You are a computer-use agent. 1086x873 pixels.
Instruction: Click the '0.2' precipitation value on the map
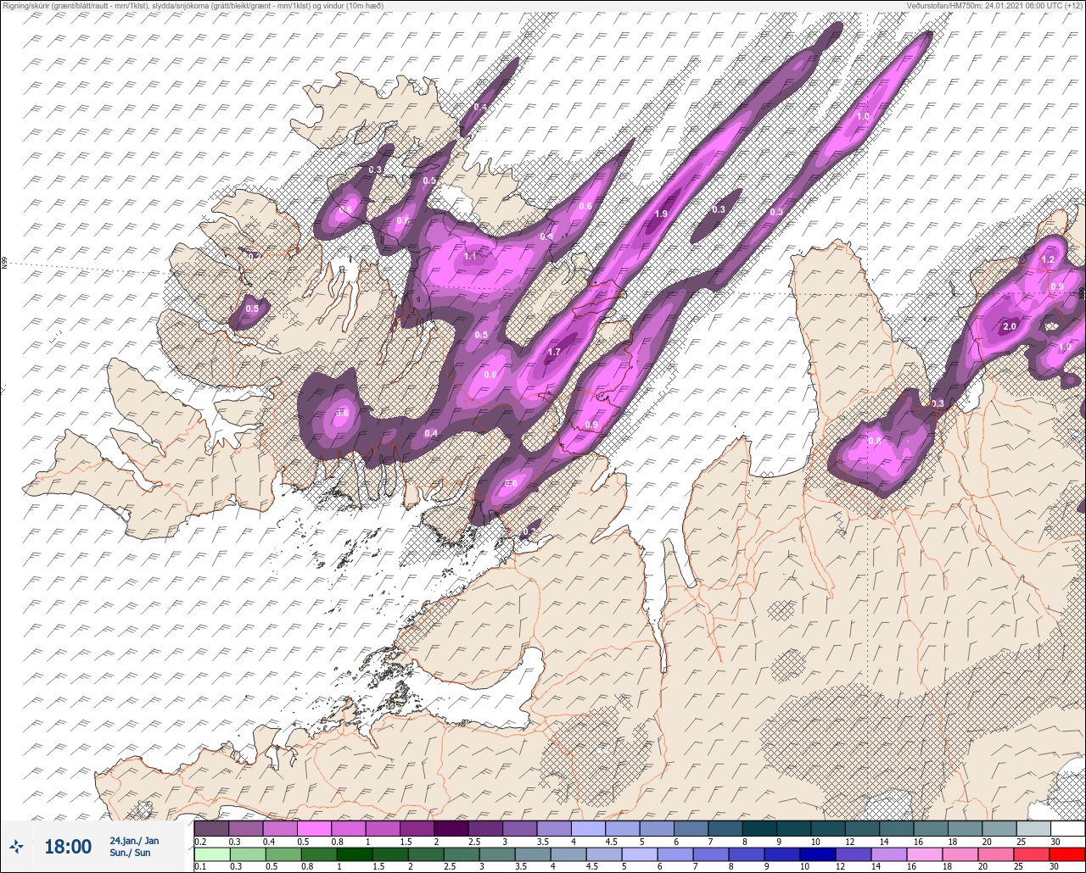pos(255,256)
